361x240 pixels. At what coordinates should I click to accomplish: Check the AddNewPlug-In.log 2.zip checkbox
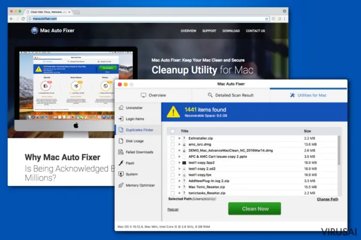tap(173, 181)
